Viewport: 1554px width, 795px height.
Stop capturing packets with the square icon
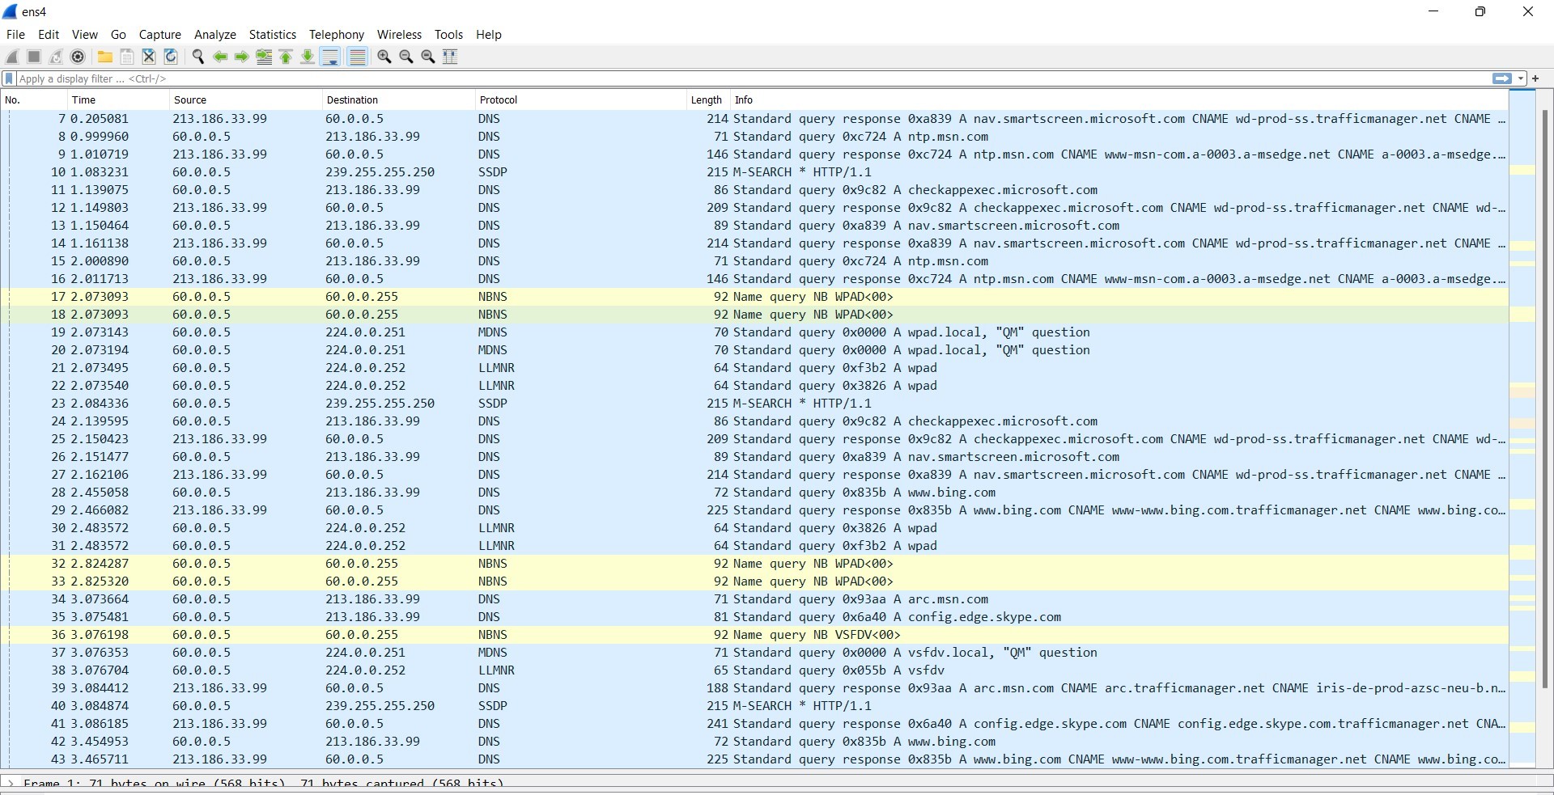point(34,57)
